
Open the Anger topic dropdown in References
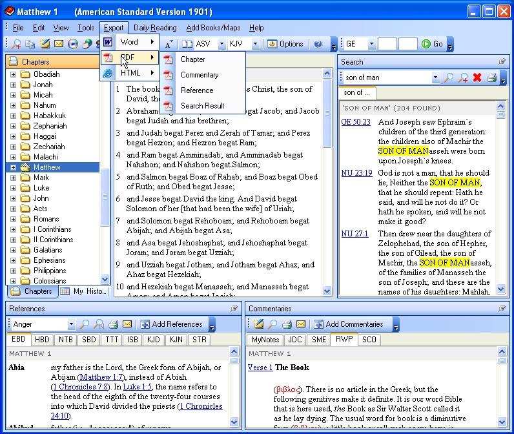tap(71, 324)
